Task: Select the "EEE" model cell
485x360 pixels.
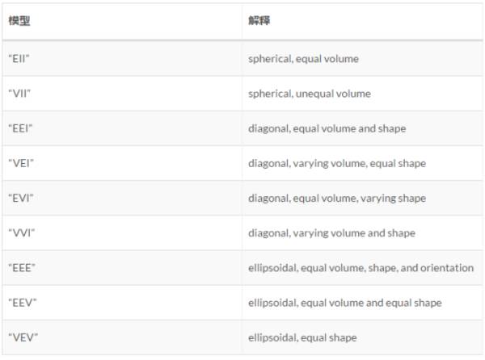Action: pos(21,267)
